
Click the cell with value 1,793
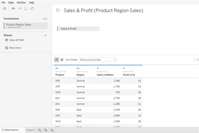[x=108, y=87]
